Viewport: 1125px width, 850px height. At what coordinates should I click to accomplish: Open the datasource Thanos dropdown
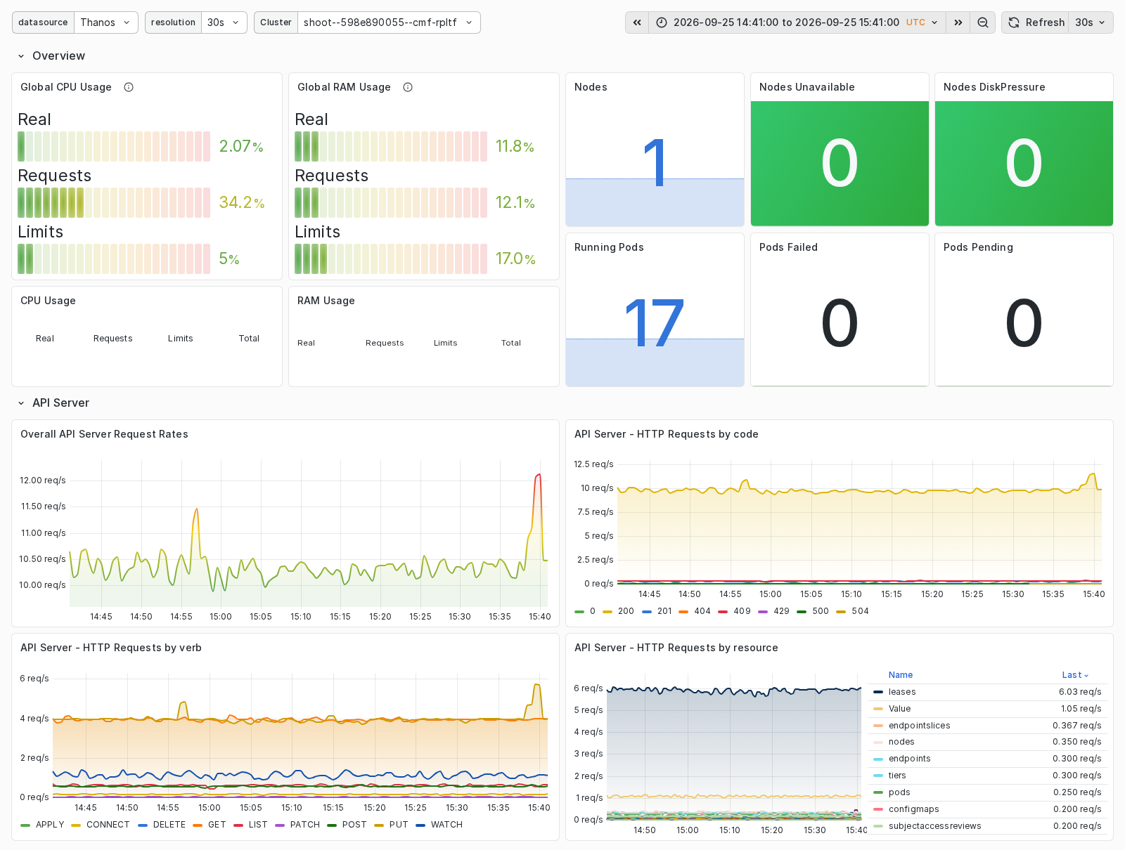[106, 22]
